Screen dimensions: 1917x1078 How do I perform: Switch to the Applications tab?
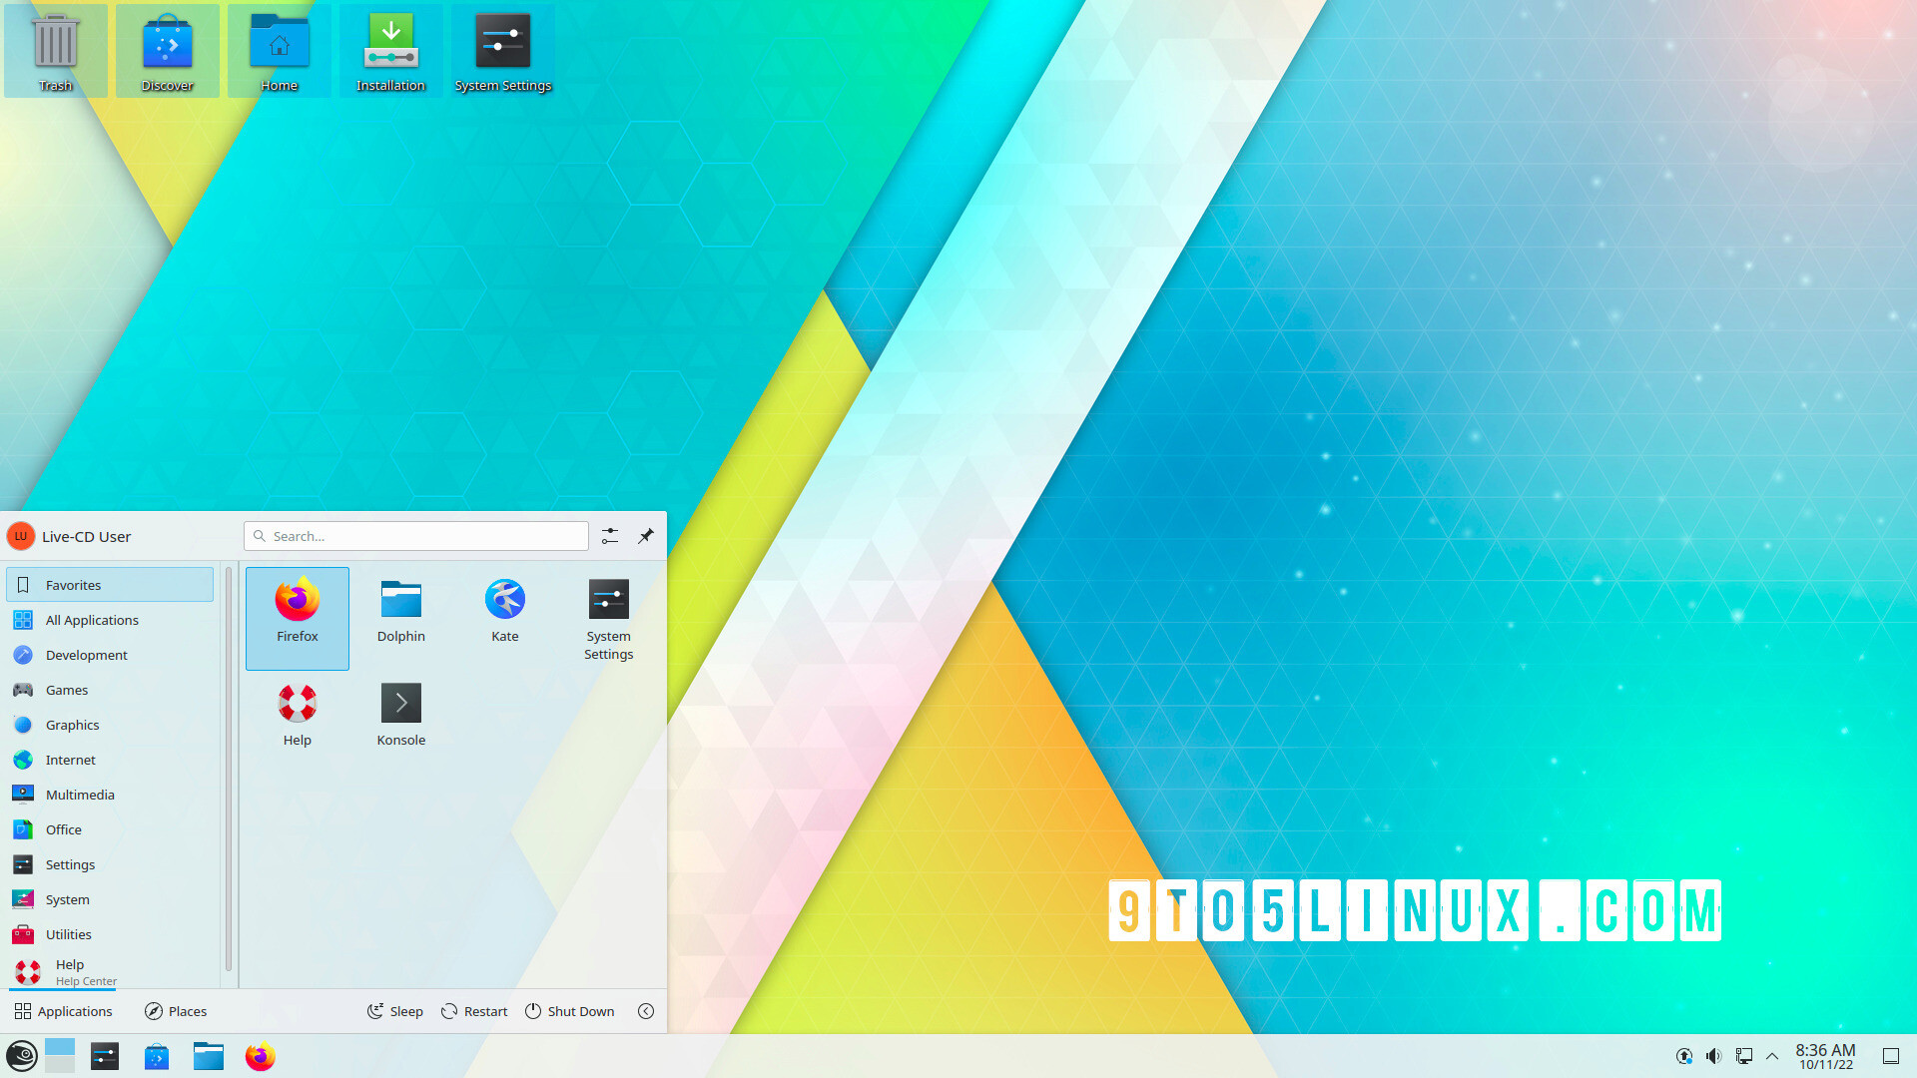pyautogui.click(x=63, y=1011)
